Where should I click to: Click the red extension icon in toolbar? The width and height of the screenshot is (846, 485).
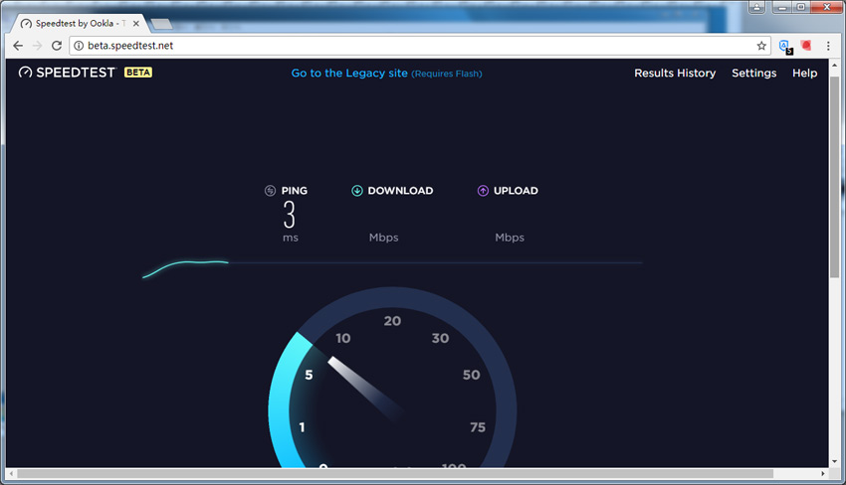click(806, 46)
